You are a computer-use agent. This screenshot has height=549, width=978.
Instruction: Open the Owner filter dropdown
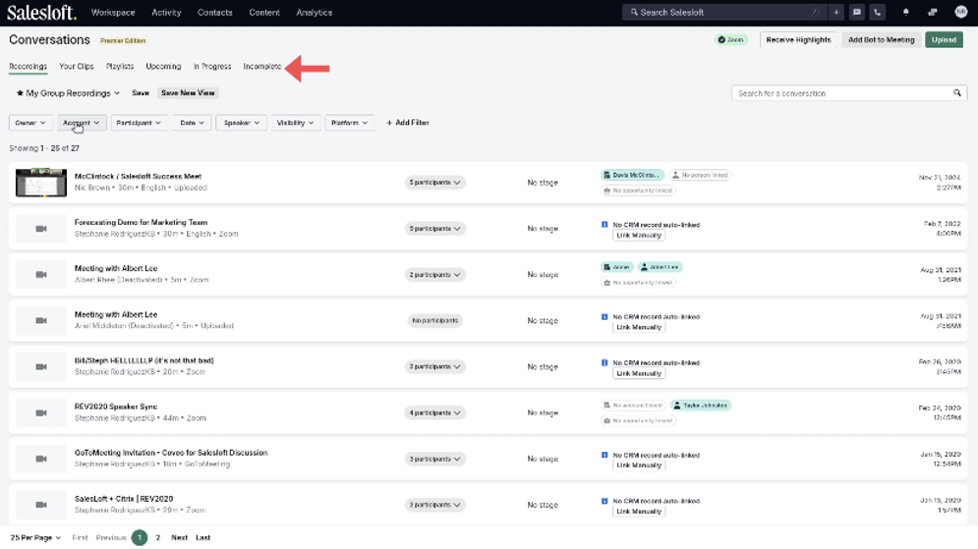tap(29, 123)
